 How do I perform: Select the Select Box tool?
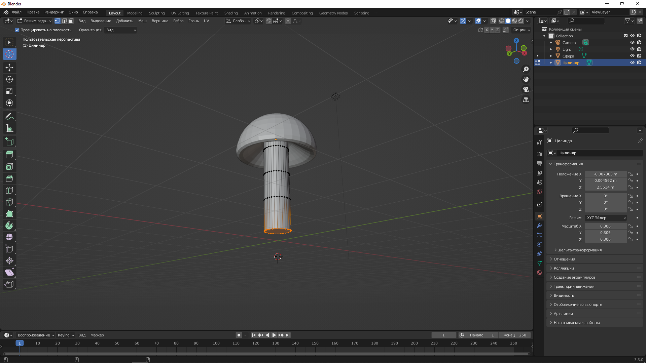(9, 42)
